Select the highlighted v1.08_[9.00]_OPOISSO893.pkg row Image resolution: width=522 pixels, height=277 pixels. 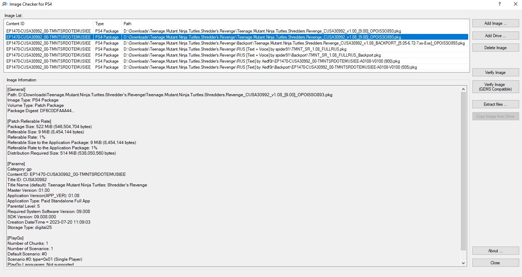point(236,37)
